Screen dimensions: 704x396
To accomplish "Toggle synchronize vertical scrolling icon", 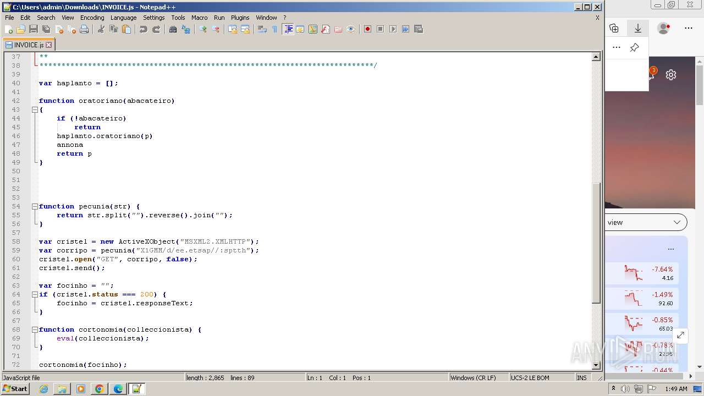I will [233, 29].
